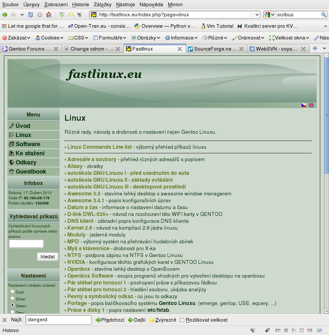The image size is (329, 335).
Task: Open a new tab with the plus icon
Action: 315,49
